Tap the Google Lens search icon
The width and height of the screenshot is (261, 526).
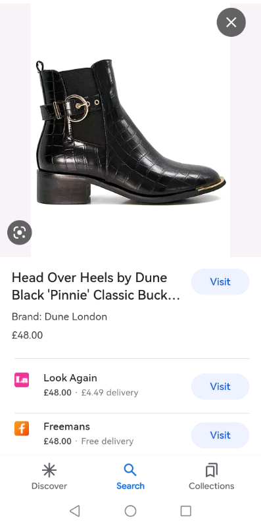(x=20, y=233)
